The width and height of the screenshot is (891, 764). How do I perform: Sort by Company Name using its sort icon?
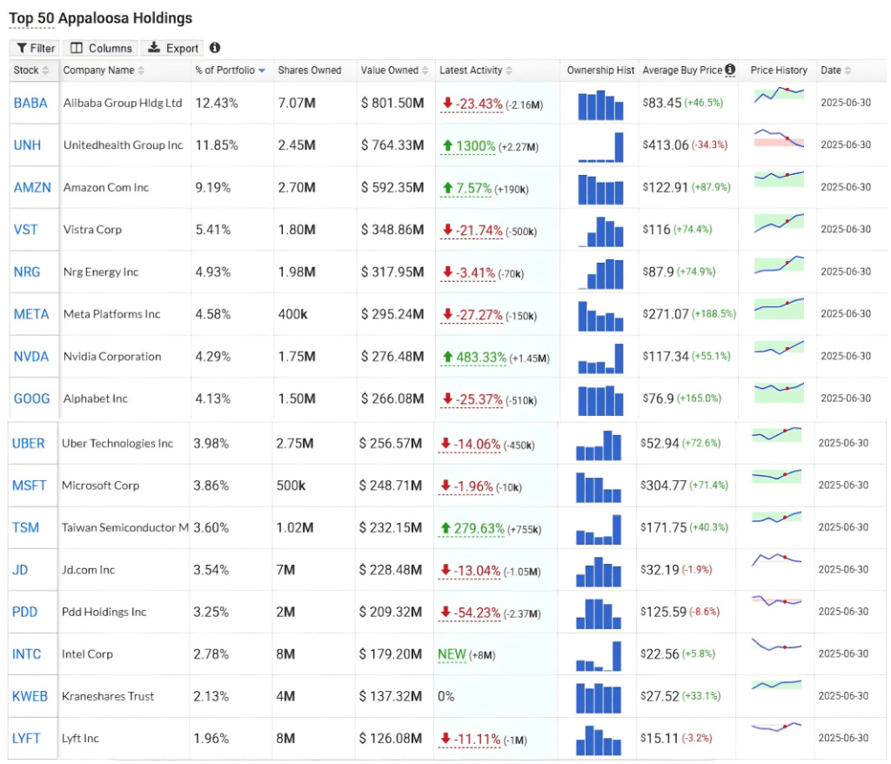click(141, 70)
